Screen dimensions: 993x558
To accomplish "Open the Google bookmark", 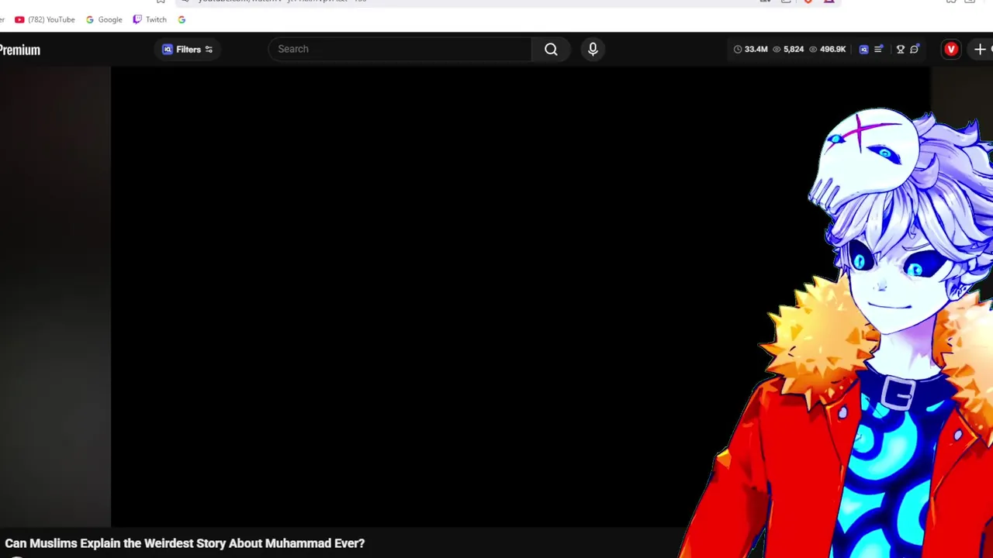I will (x=104, y=19).
